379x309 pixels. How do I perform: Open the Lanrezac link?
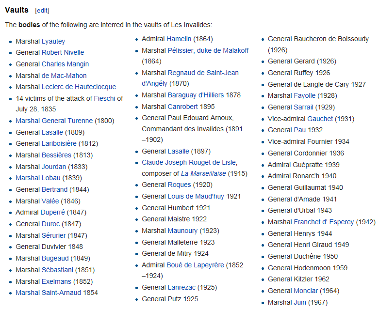coord(182,287)
